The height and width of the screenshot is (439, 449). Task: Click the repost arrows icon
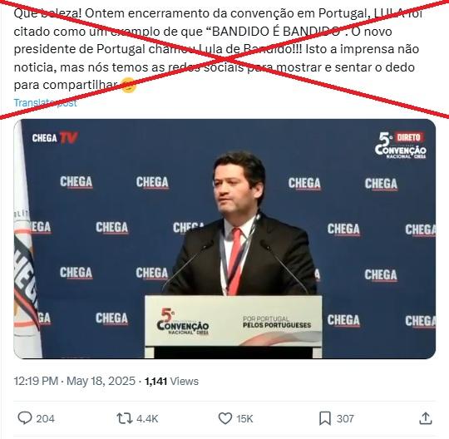point(124,418)
